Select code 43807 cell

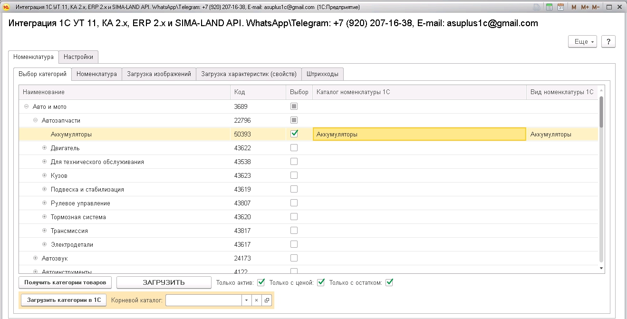pyautogui.click(x=258, y=203)
